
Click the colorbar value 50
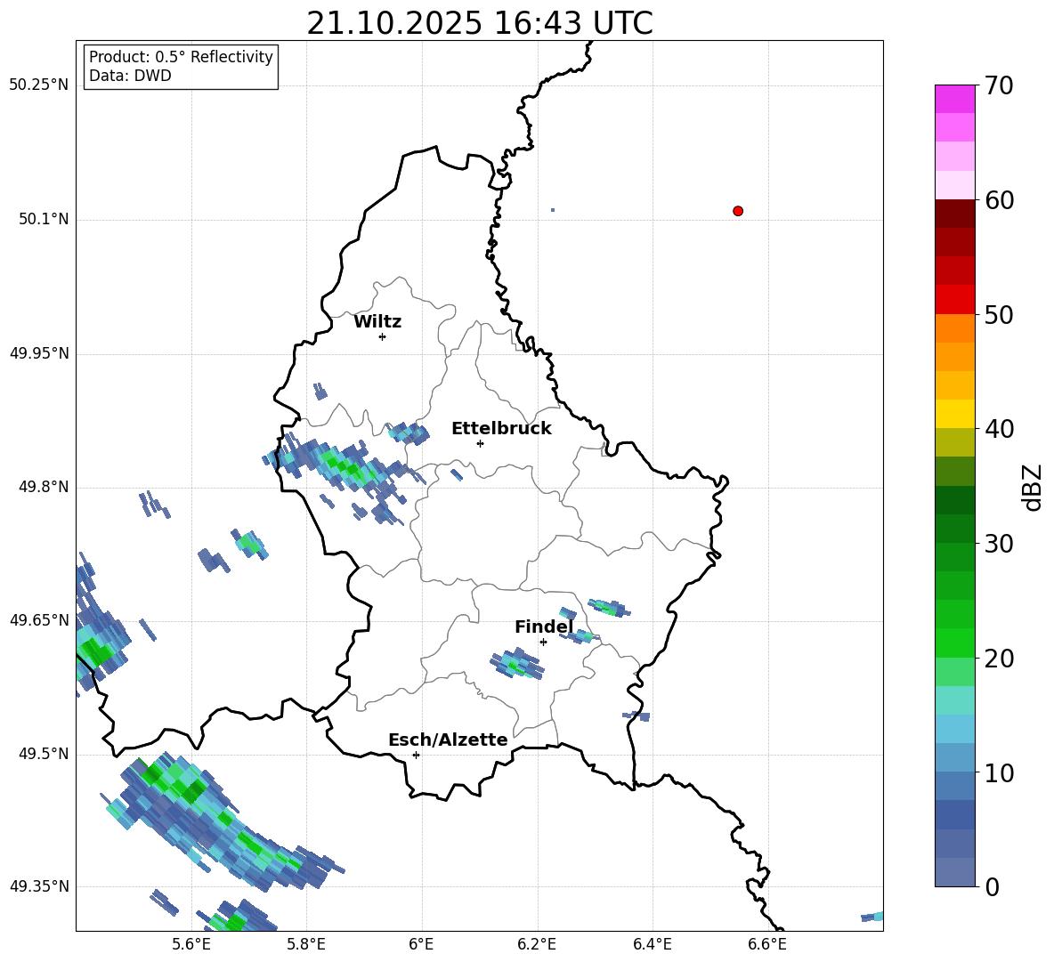coord(999,314)
